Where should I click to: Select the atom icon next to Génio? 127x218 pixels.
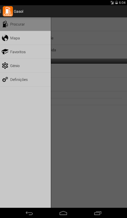pyautogui.click(x=5, y=66)
